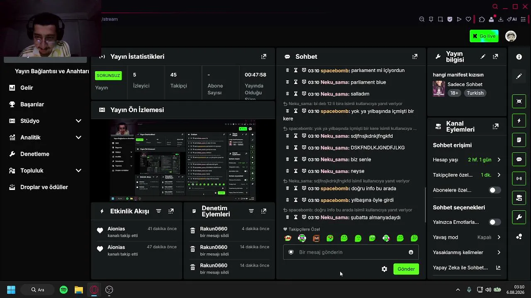The width and height of the screenshot is (531, 298).
Task: Open Yasaklanmış kelimeler banned words
Action: click(467, 252)
